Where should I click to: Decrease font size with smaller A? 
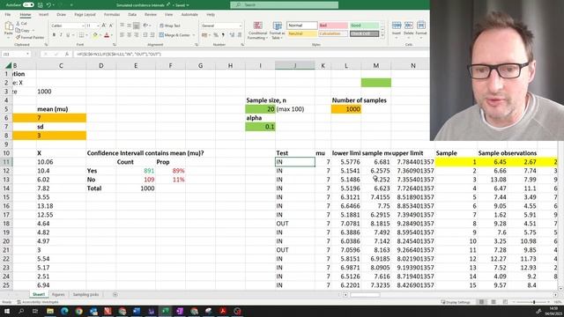111,26
